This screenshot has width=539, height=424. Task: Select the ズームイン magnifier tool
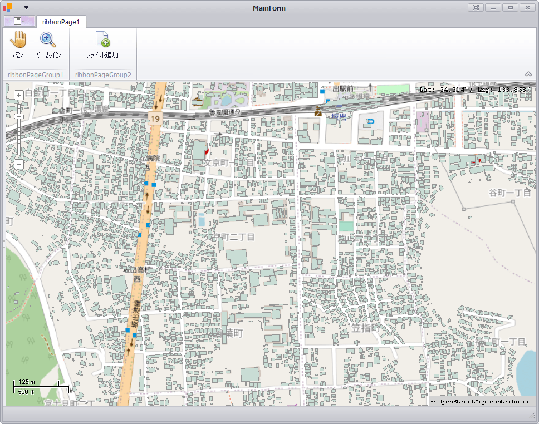[47, 43]
